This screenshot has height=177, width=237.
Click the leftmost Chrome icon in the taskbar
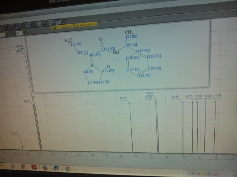coord(23,167)
